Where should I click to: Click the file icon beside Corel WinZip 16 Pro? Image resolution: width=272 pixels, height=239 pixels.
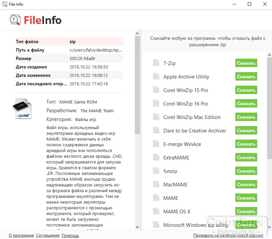point(156,103)
